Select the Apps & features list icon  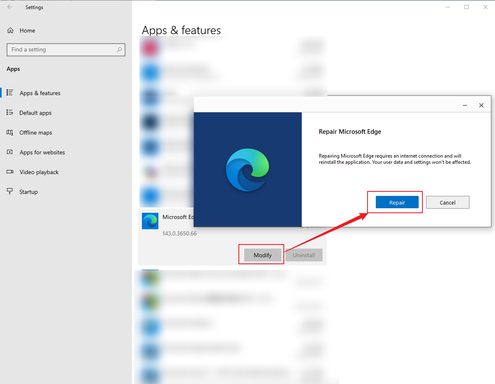coord(10,93)
